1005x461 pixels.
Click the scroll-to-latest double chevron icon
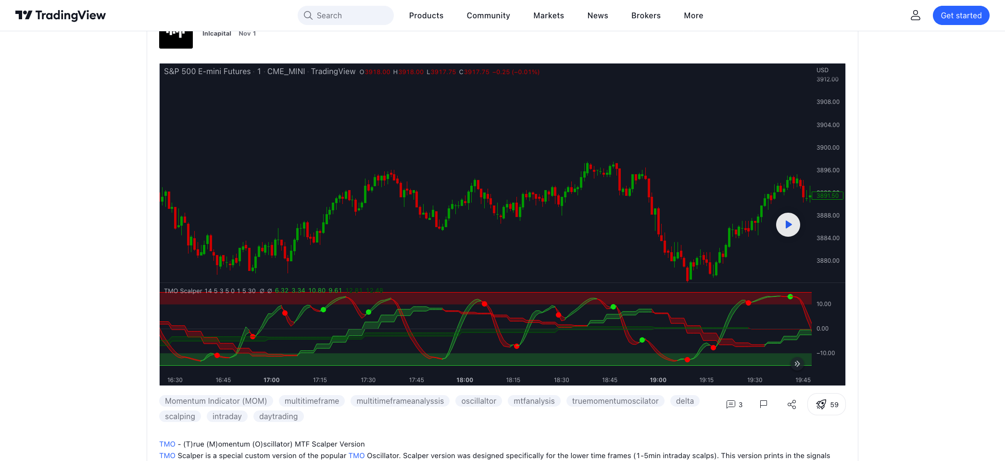pos(797,364)
